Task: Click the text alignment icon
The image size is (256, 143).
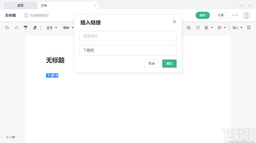Action: point(207,28)
